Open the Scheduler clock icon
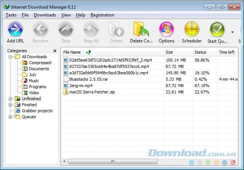 [x=192, y=29]
